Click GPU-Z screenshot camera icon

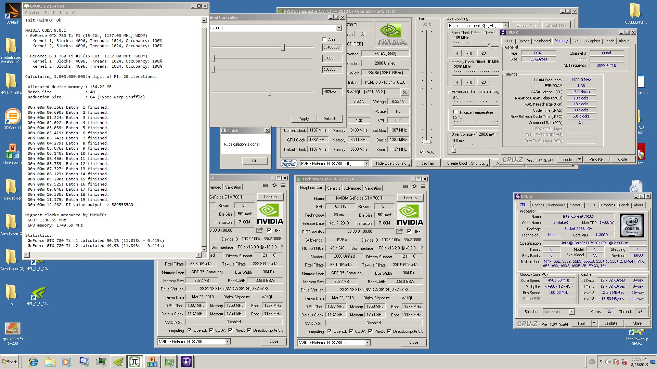(x=405, y=187)
